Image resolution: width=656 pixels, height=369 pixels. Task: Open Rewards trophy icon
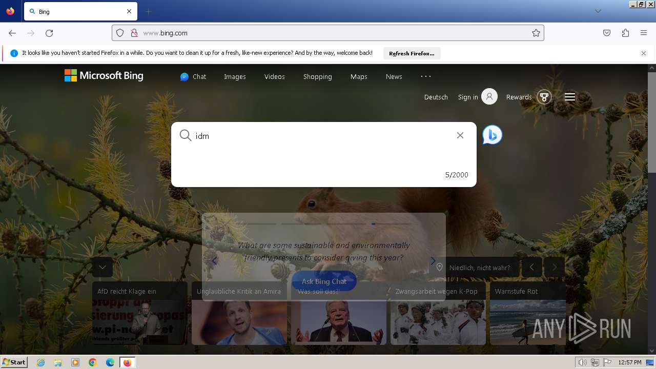tap(544, 97)
